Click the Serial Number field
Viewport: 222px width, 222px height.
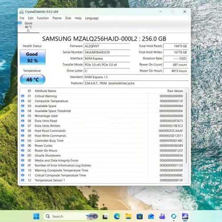pyautogui.click(x=107, y=52)
